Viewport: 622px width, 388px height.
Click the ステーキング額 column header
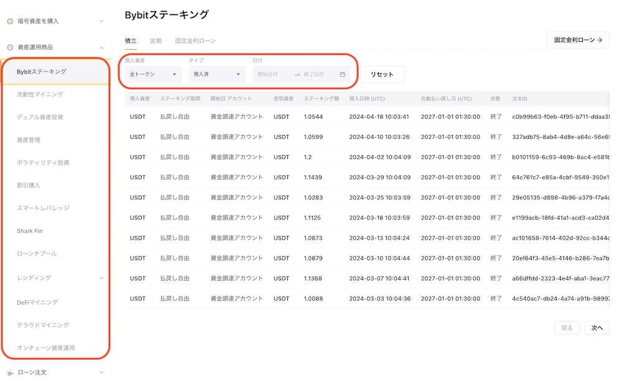click(322, 98)
